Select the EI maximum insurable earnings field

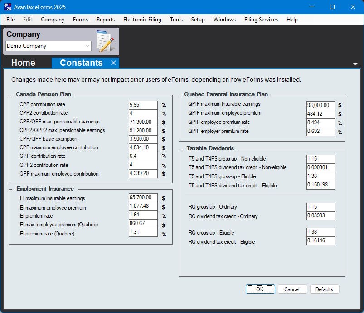click(x=143, y=198)
